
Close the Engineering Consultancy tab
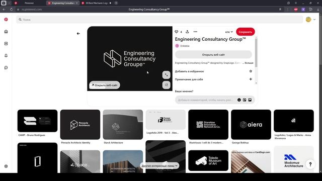(77, 3)
